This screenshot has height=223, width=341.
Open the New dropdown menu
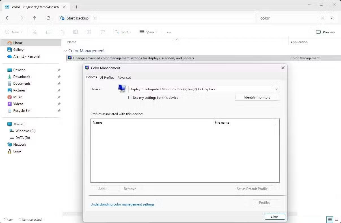14,32
